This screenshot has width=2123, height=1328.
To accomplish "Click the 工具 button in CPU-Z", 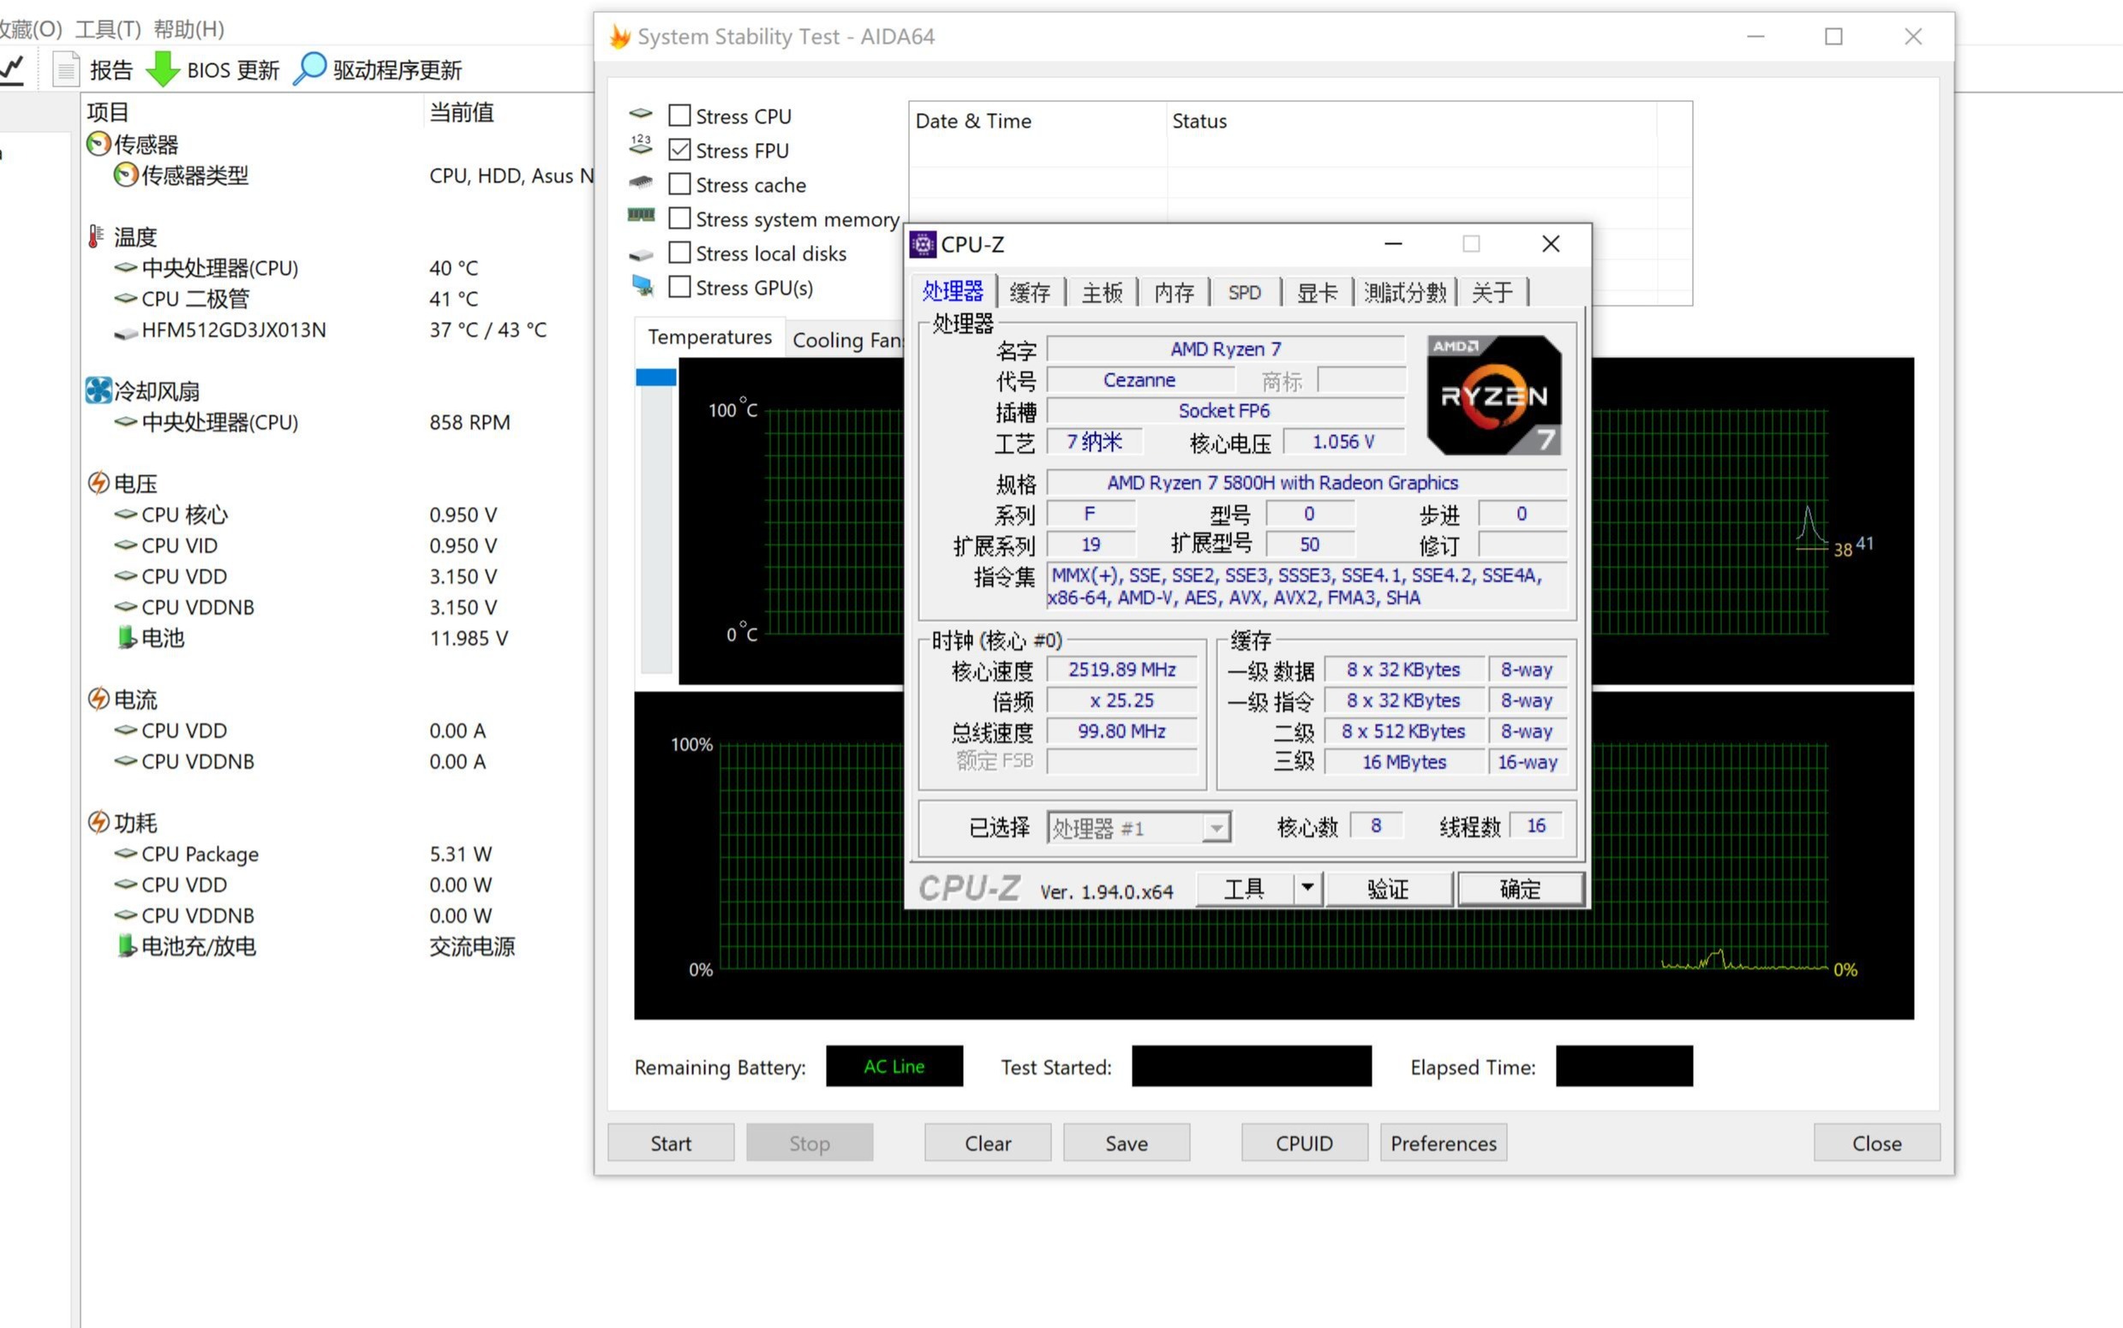I will pyautogui.click(x=1244, y=888).
